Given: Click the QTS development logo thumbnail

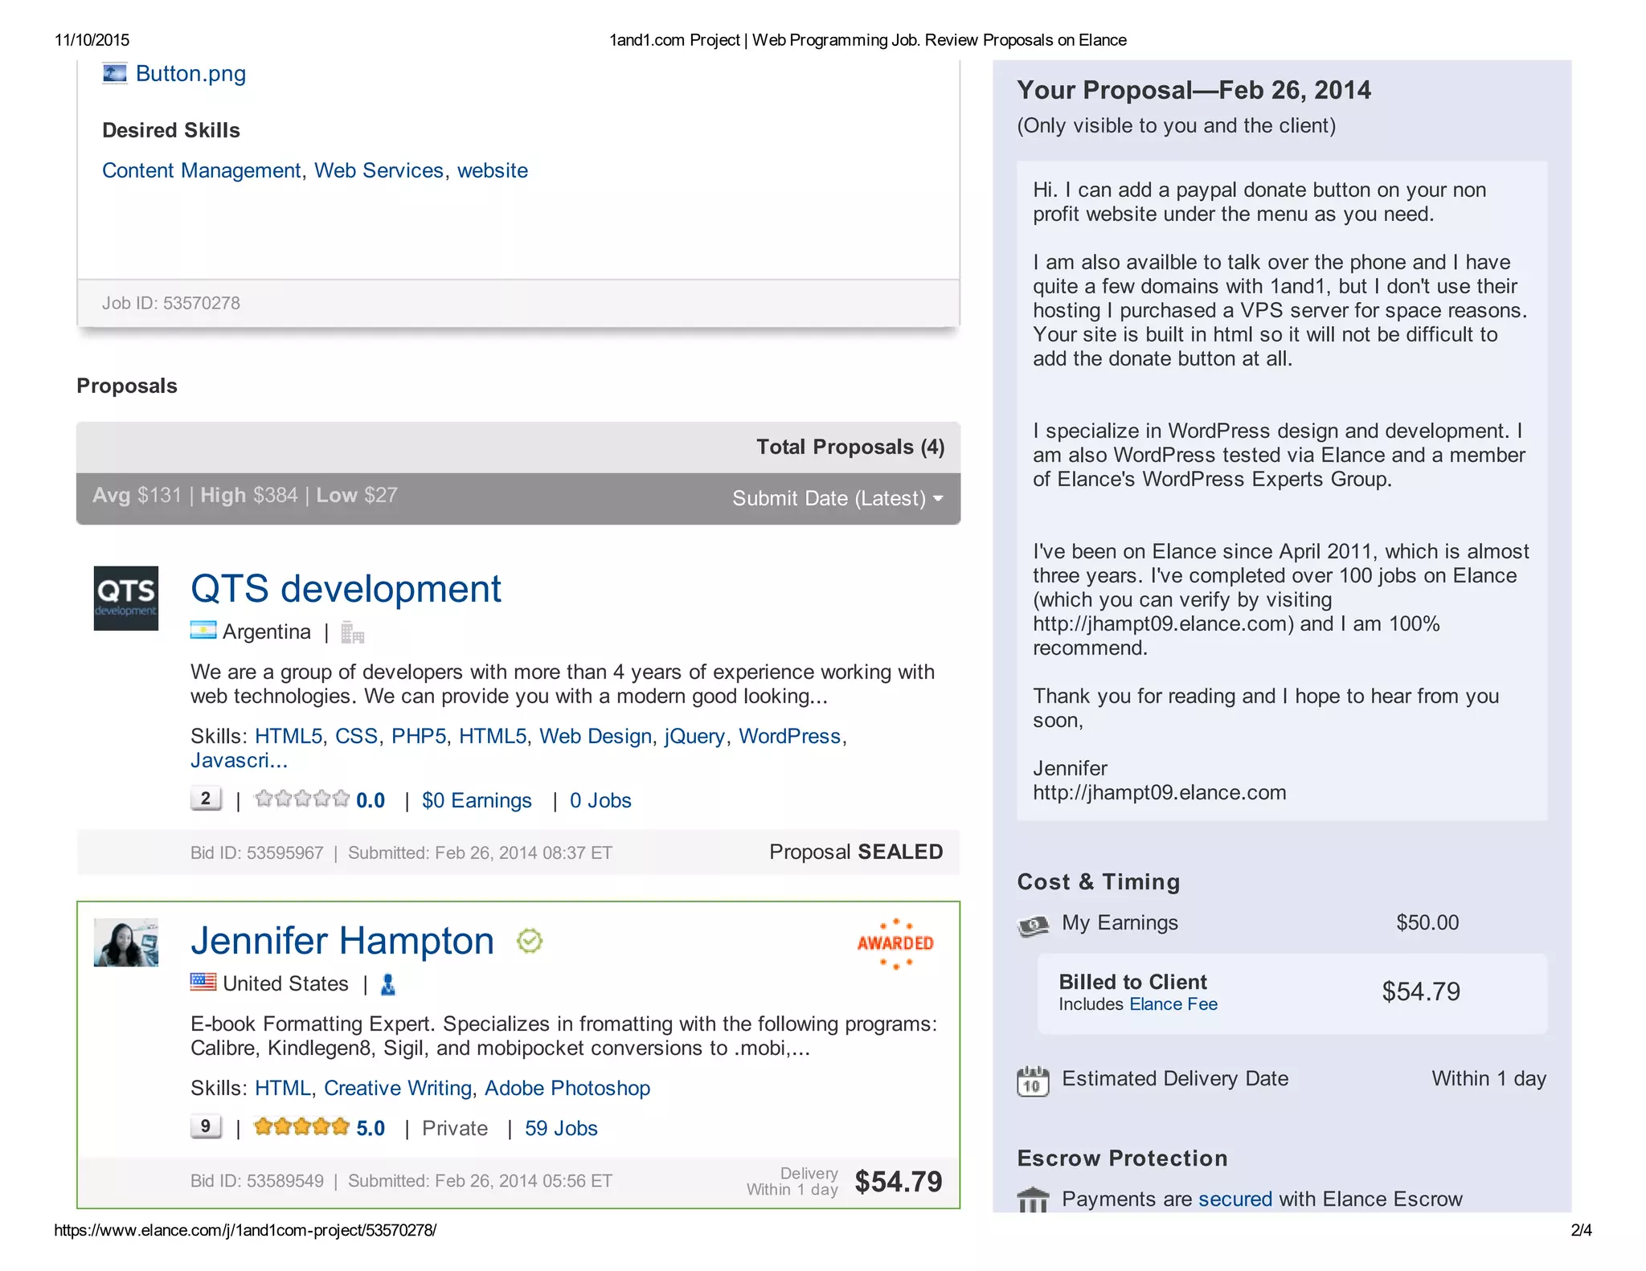Looking at the screenshot, I should [x=126, y=599].
